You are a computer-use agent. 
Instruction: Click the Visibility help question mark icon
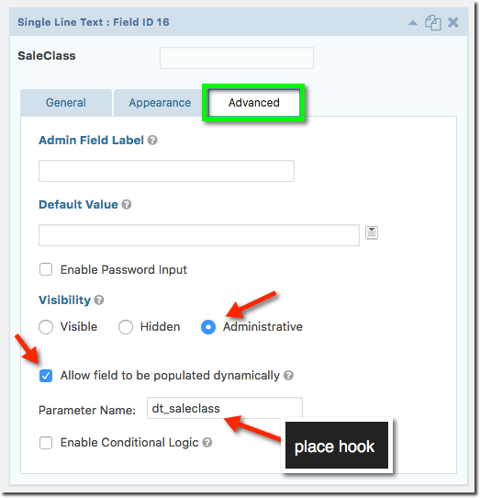point(99,300)
